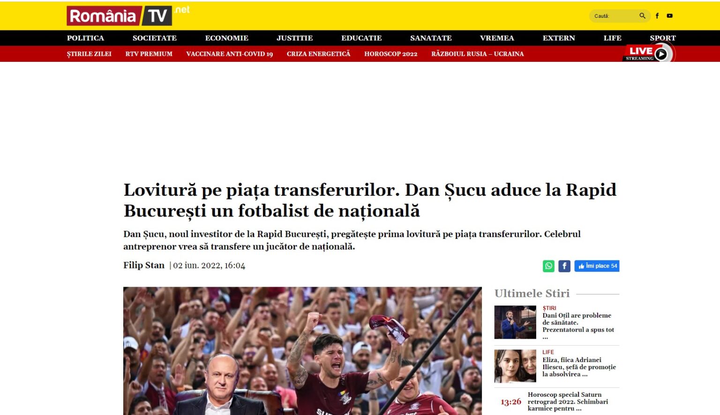The height and width of the screenshot is (415, 720).
Task: Open RĂZBOIUL RUSIA – UCRAINA topic
Action: click(478, 54)
